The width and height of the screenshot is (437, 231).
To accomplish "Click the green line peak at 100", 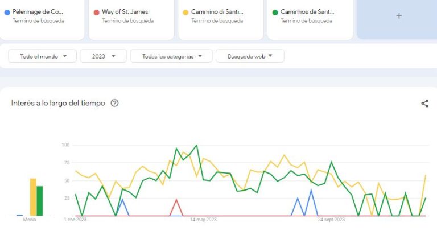I will [x=197, y=145].
